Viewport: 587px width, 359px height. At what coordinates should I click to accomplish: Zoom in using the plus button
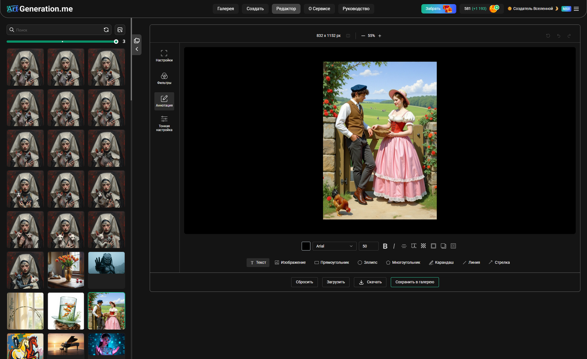380,36
